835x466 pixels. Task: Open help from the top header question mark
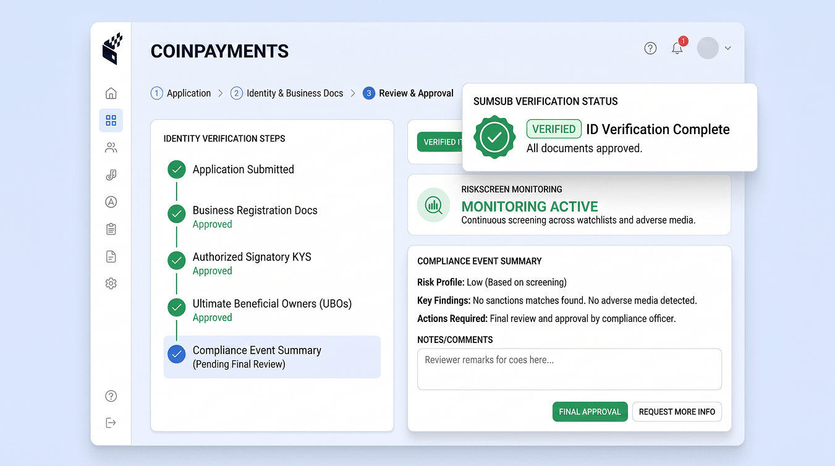click(650, 48)
